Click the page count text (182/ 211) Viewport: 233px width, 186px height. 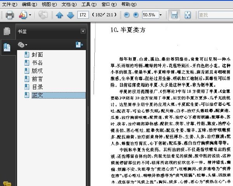[104, 15]
